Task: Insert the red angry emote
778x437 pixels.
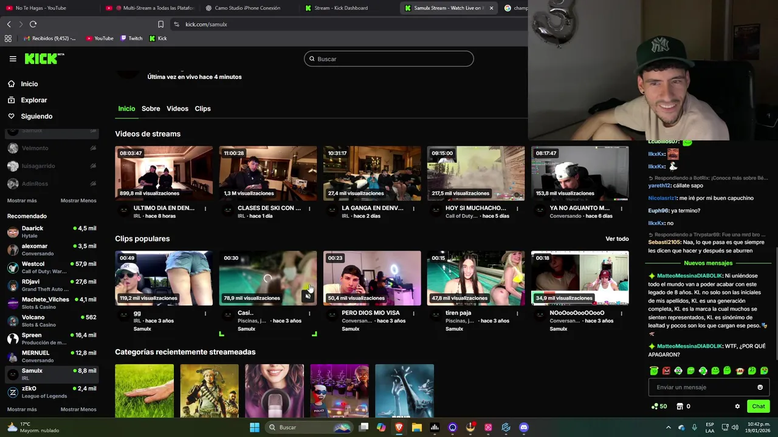Action: pyautogui.click(x=666, y=371)
